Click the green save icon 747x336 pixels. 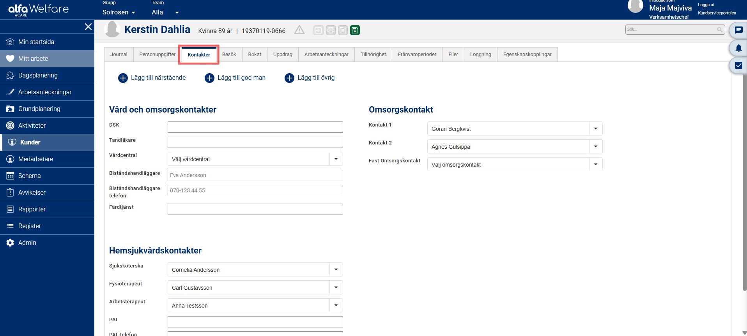coord(355,30)
